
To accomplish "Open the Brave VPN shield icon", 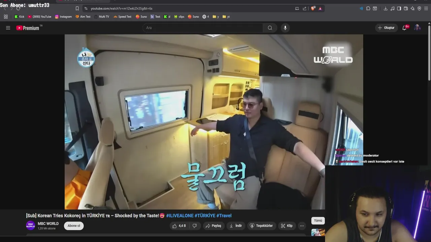I will (x=419, y=8).
